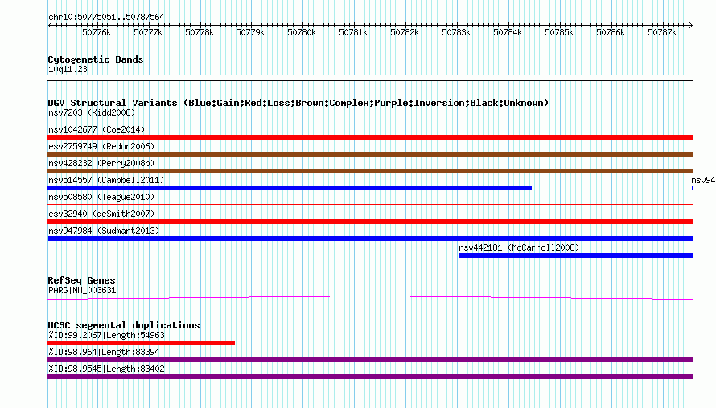Click the 50787k ruler tick label
This screenshot has width=716, height=408.
[661, 33]
